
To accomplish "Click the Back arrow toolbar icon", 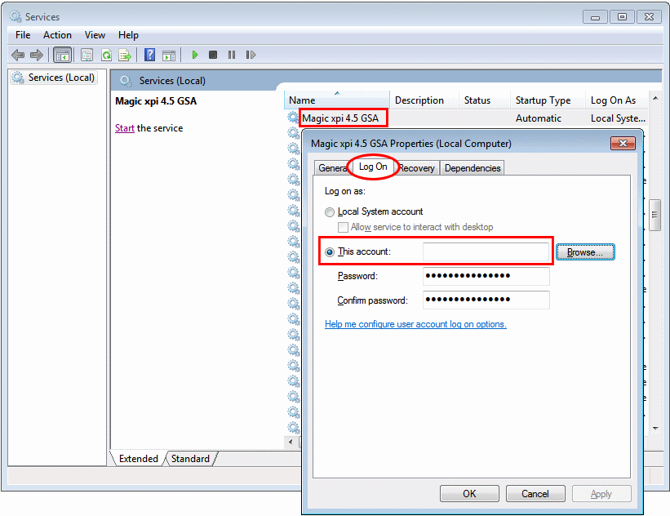I will point(17,55).
